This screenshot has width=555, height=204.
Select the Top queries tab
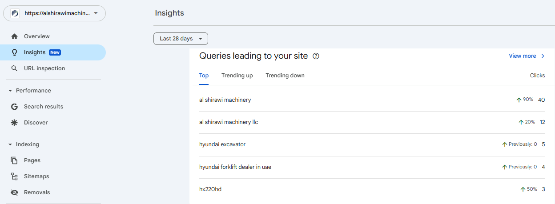point(204,76)
